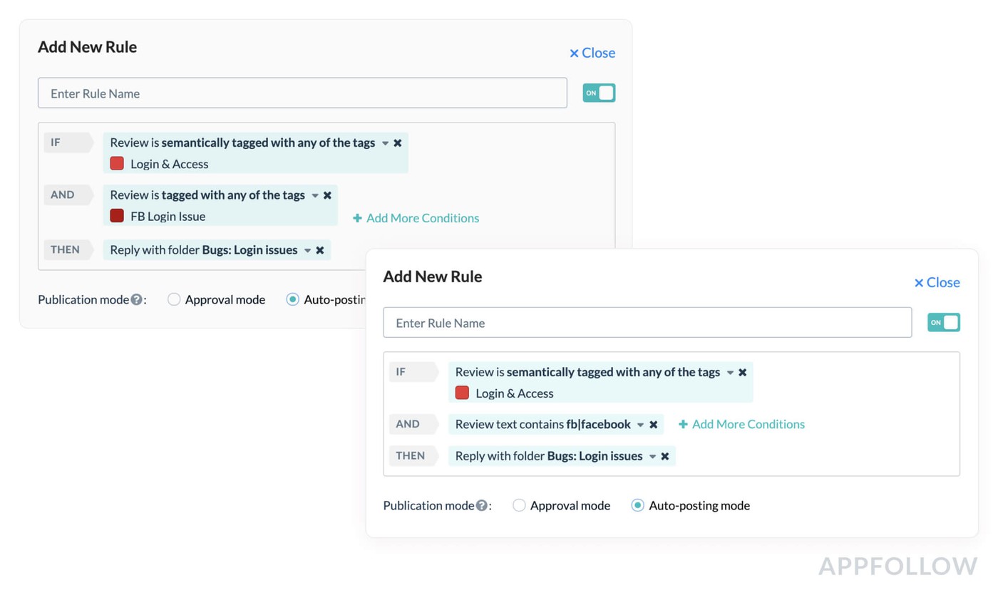
Task: Remove the 'fb|facebook' text condition
Action: tap(653, 425)
